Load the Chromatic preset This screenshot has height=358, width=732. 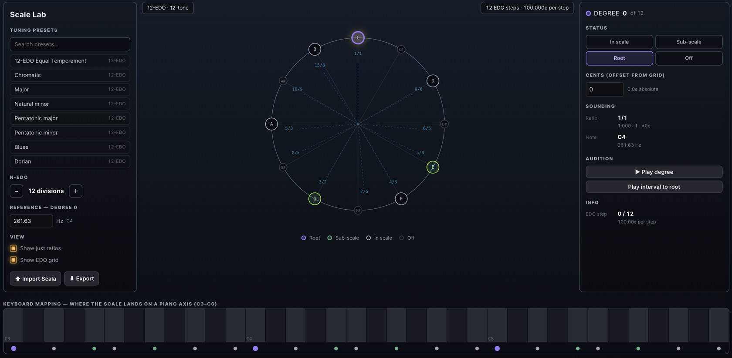[x=70, y=75]
